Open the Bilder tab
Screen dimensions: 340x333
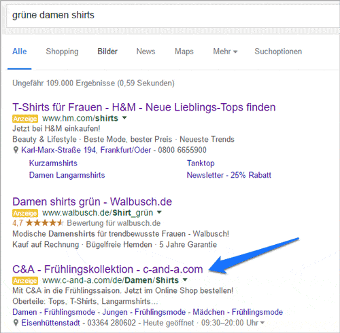[107, 52]
